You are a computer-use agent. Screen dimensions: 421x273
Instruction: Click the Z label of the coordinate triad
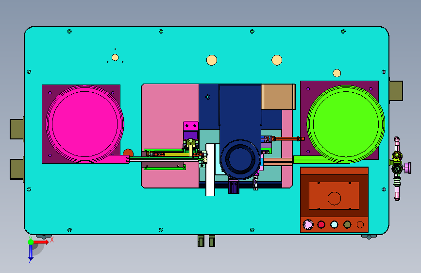30,261
